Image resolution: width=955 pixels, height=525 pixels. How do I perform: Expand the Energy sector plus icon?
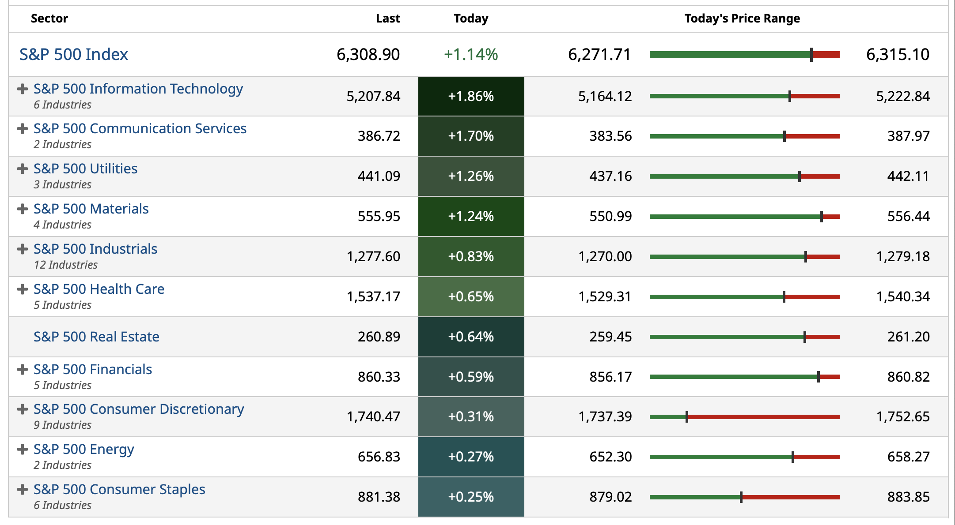point(22,450)
